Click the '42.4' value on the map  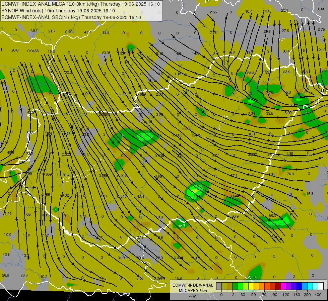pos(141,197)
